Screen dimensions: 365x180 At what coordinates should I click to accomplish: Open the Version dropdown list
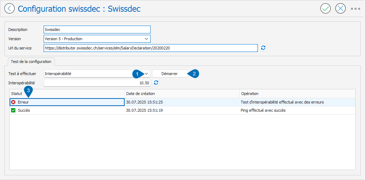[x=146, y=39]
